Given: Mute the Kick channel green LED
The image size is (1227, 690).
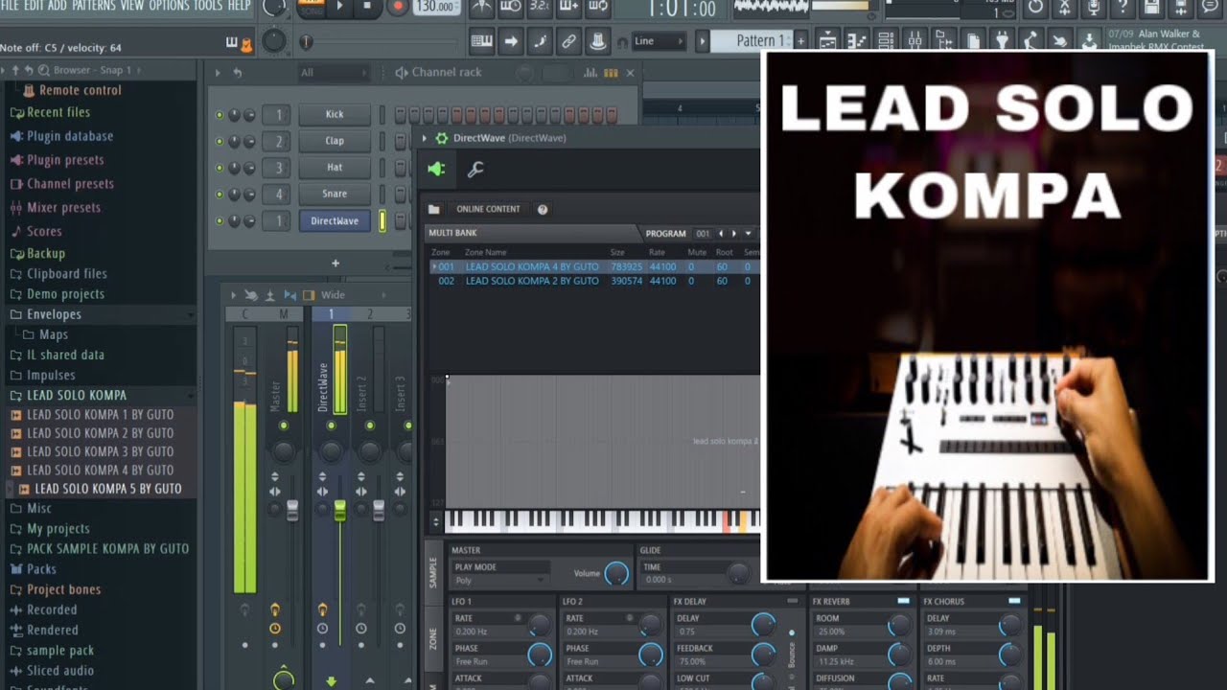Looking at the screenshot, I should click(x=220, y=115).
